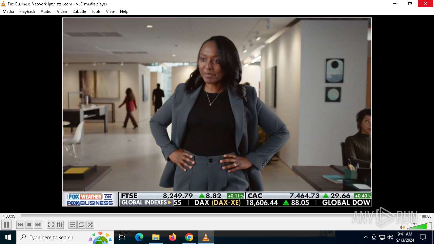
Task: Show hidden system tray icons
Action: [366, 237]
